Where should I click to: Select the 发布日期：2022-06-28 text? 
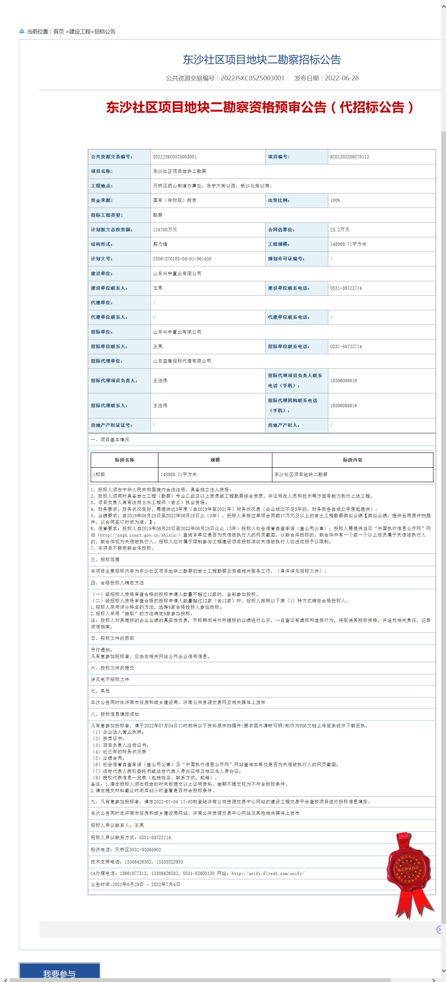(x=327, y=78)
